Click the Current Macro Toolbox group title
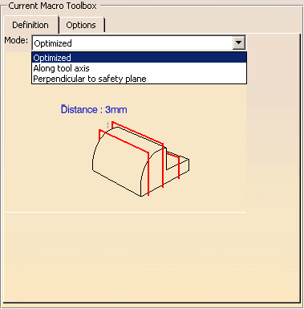This screenshot has height=309, width=304. pos(52,6)
